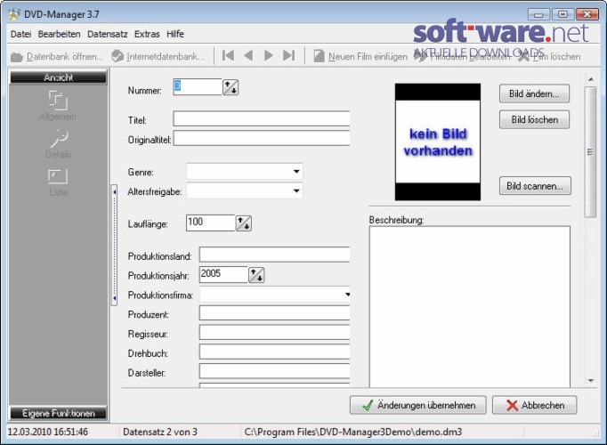Click Neuen Film einfügen toolbar button

click(x=360, y=56)
